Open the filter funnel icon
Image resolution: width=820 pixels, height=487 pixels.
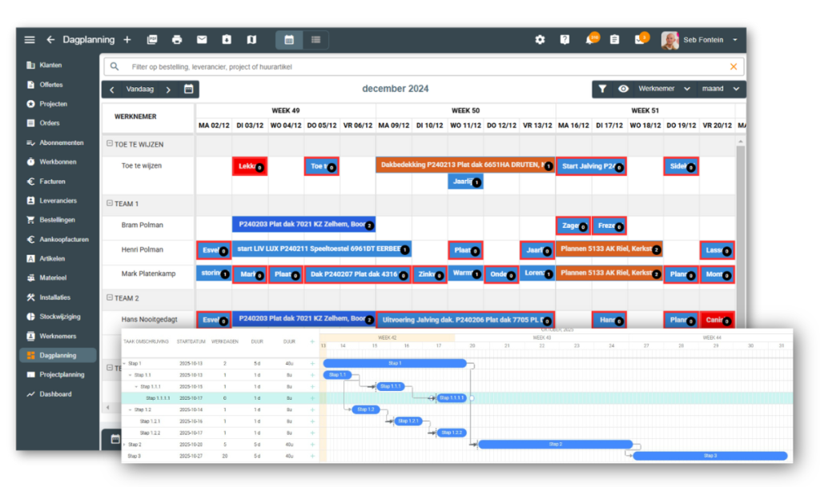point(603,90)
